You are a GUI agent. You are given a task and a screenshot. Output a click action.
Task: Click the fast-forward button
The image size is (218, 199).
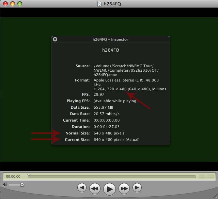[124, 188]
